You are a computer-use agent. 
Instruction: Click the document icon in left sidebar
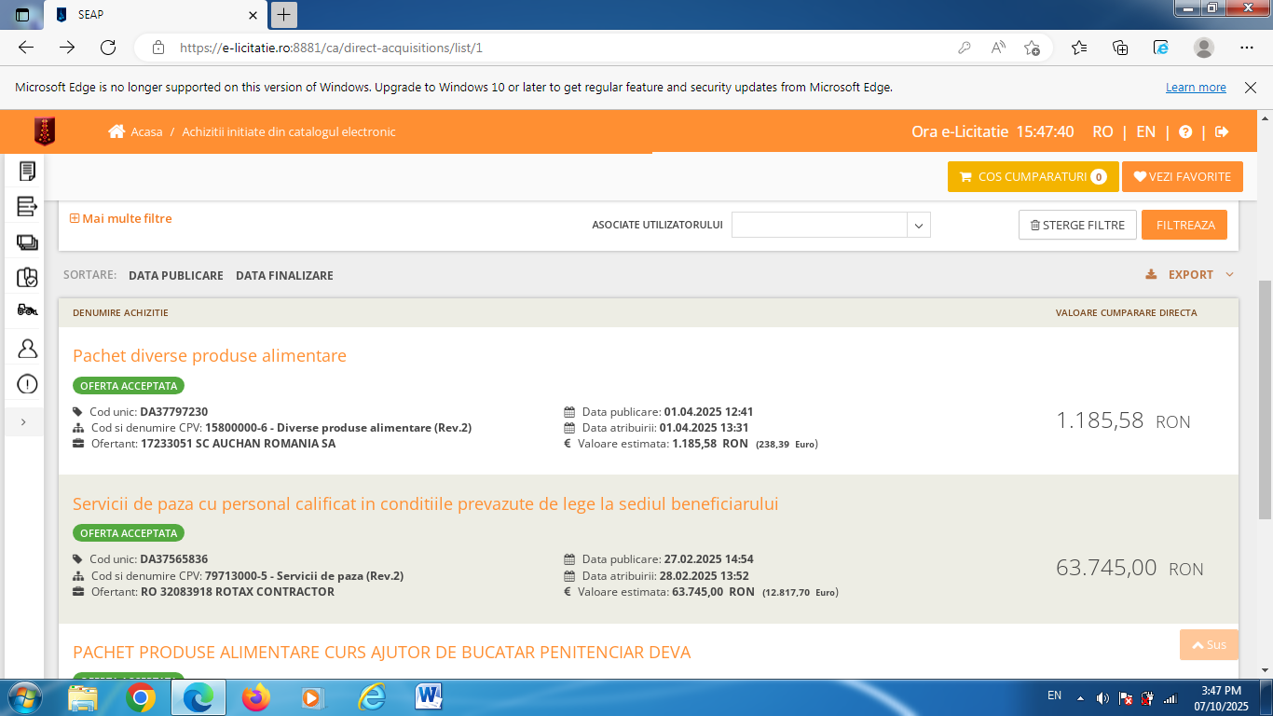[x=27, y=171]
